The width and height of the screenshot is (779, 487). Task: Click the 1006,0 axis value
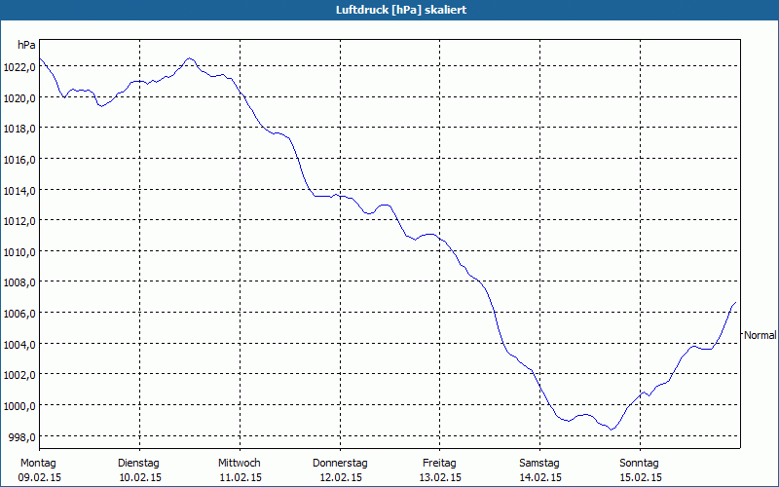(19, 314)
